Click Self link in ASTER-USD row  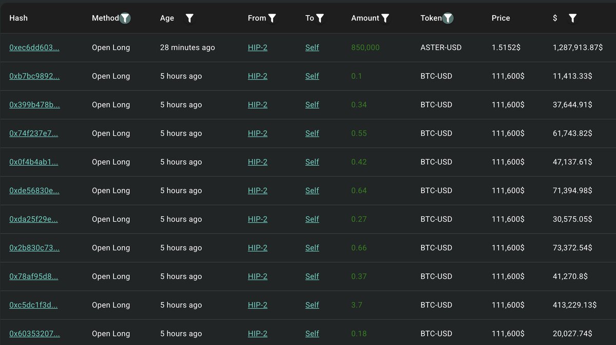312,48
